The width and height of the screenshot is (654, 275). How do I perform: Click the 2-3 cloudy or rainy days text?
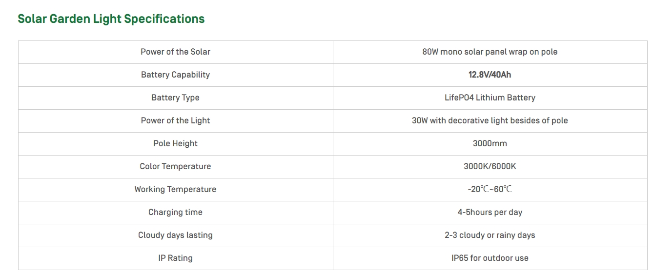[490, 235]
